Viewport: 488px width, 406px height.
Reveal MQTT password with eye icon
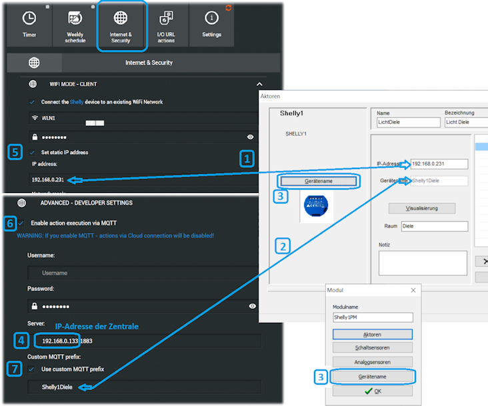(253, 306)
